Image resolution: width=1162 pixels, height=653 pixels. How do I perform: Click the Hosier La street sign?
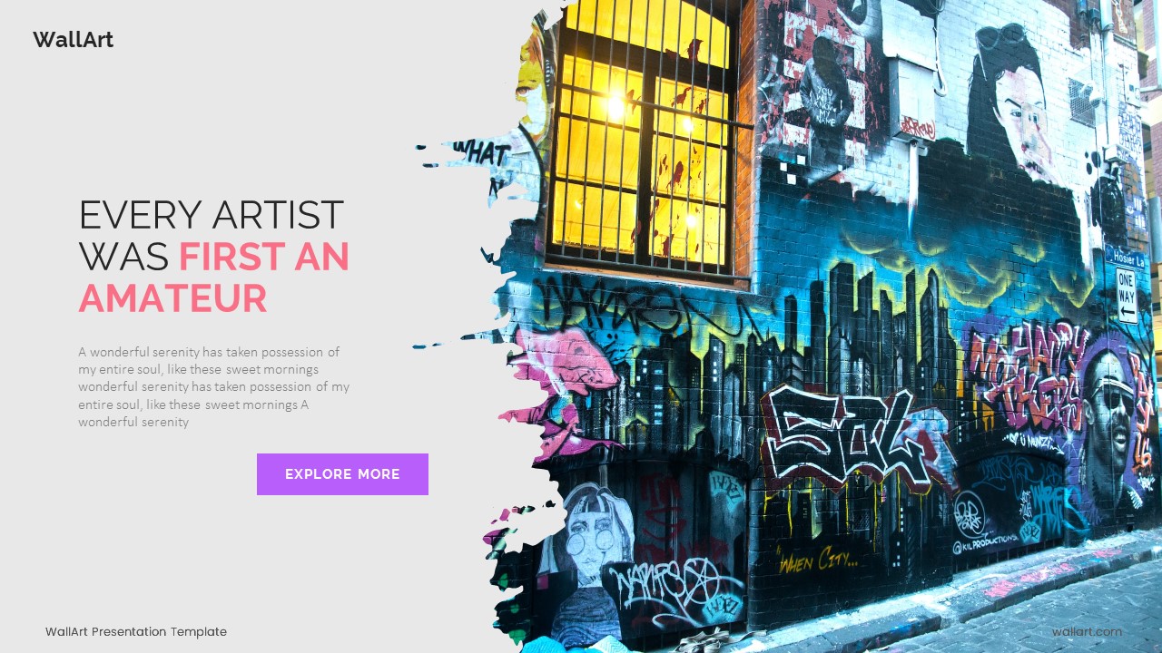[x=1126, y=257]
